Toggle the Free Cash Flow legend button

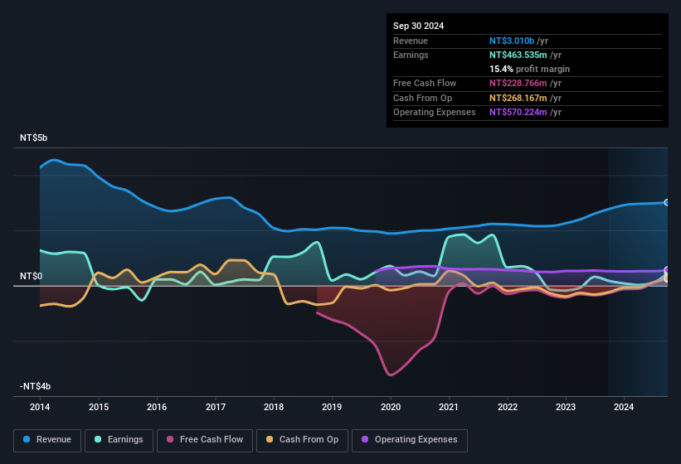click(205, 440)
